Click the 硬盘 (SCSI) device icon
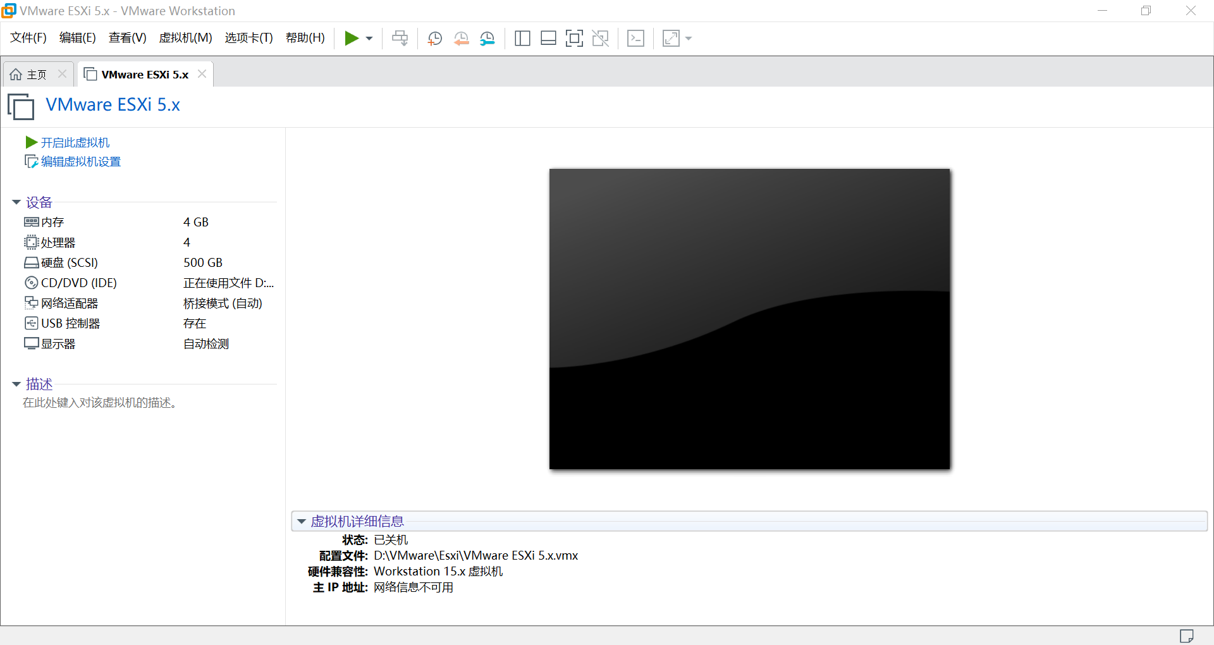The width and height of the screenshot is (1214, 645). [x=32, y=262]
